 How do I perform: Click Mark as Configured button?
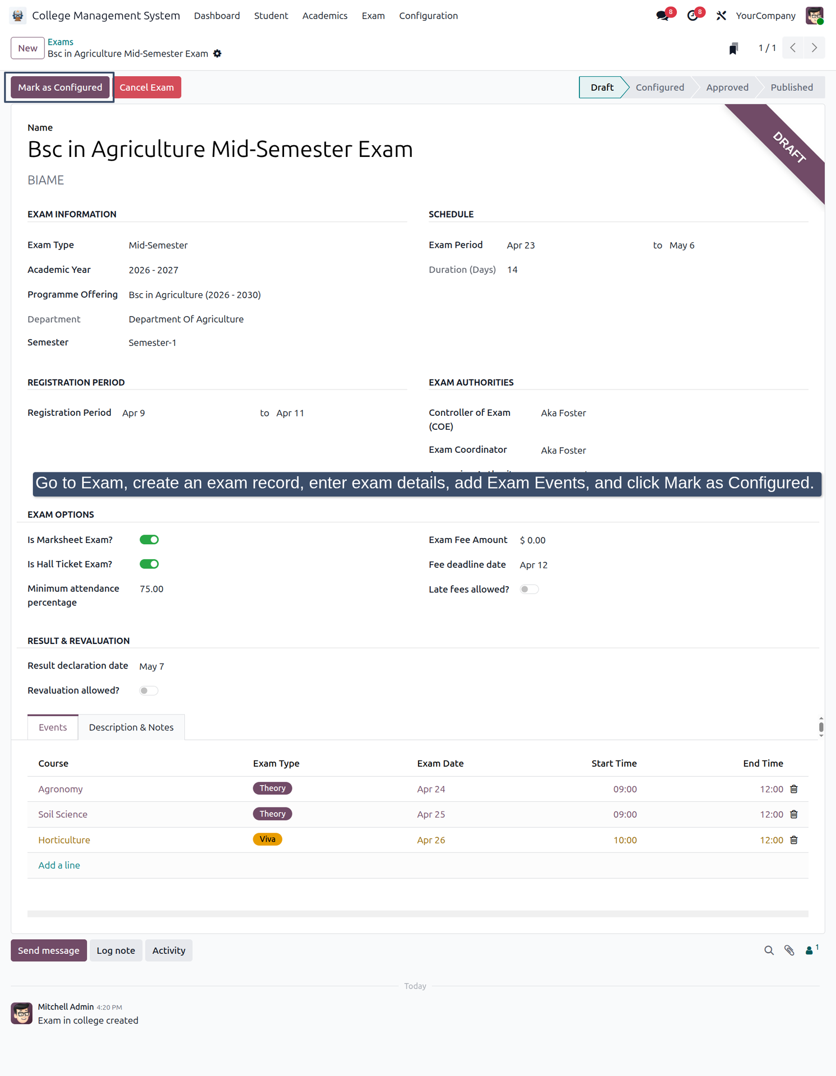pos(60,87)
